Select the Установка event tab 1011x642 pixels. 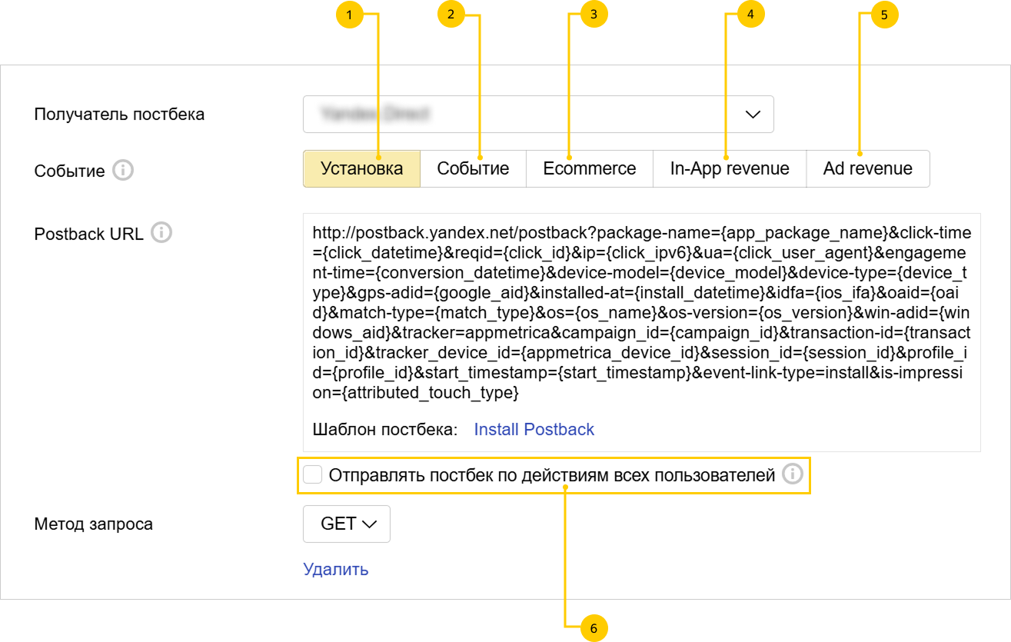[x=361, y=169]
